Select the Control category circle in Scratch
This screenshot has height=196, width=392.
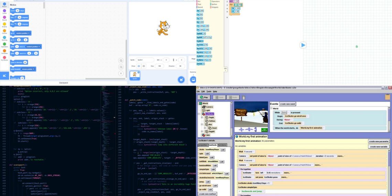pos(4,31)
